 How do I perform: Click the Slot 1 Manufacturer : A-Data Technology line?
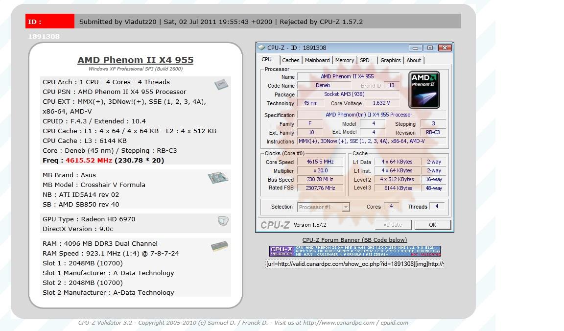point(108,273)
